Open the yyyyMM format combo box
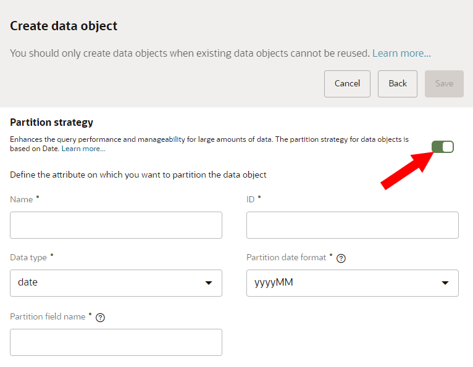 (x=343, y=283)
